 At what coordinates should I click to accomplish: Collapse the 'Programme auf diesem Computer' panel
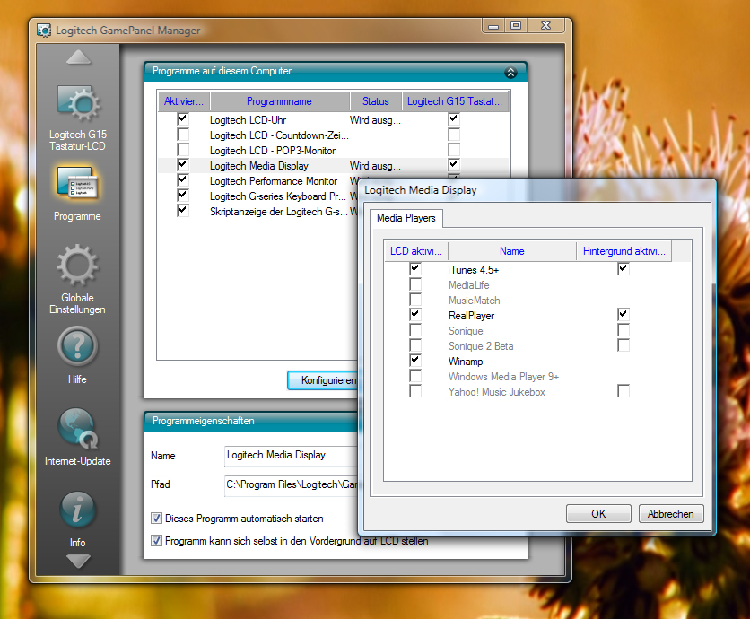point(510,73)
